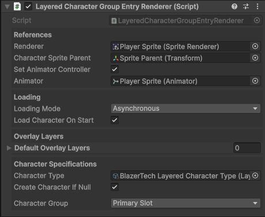Click the Character Sprite Parent label
This screenshot has width=265, height=217.
pos(52,58)
